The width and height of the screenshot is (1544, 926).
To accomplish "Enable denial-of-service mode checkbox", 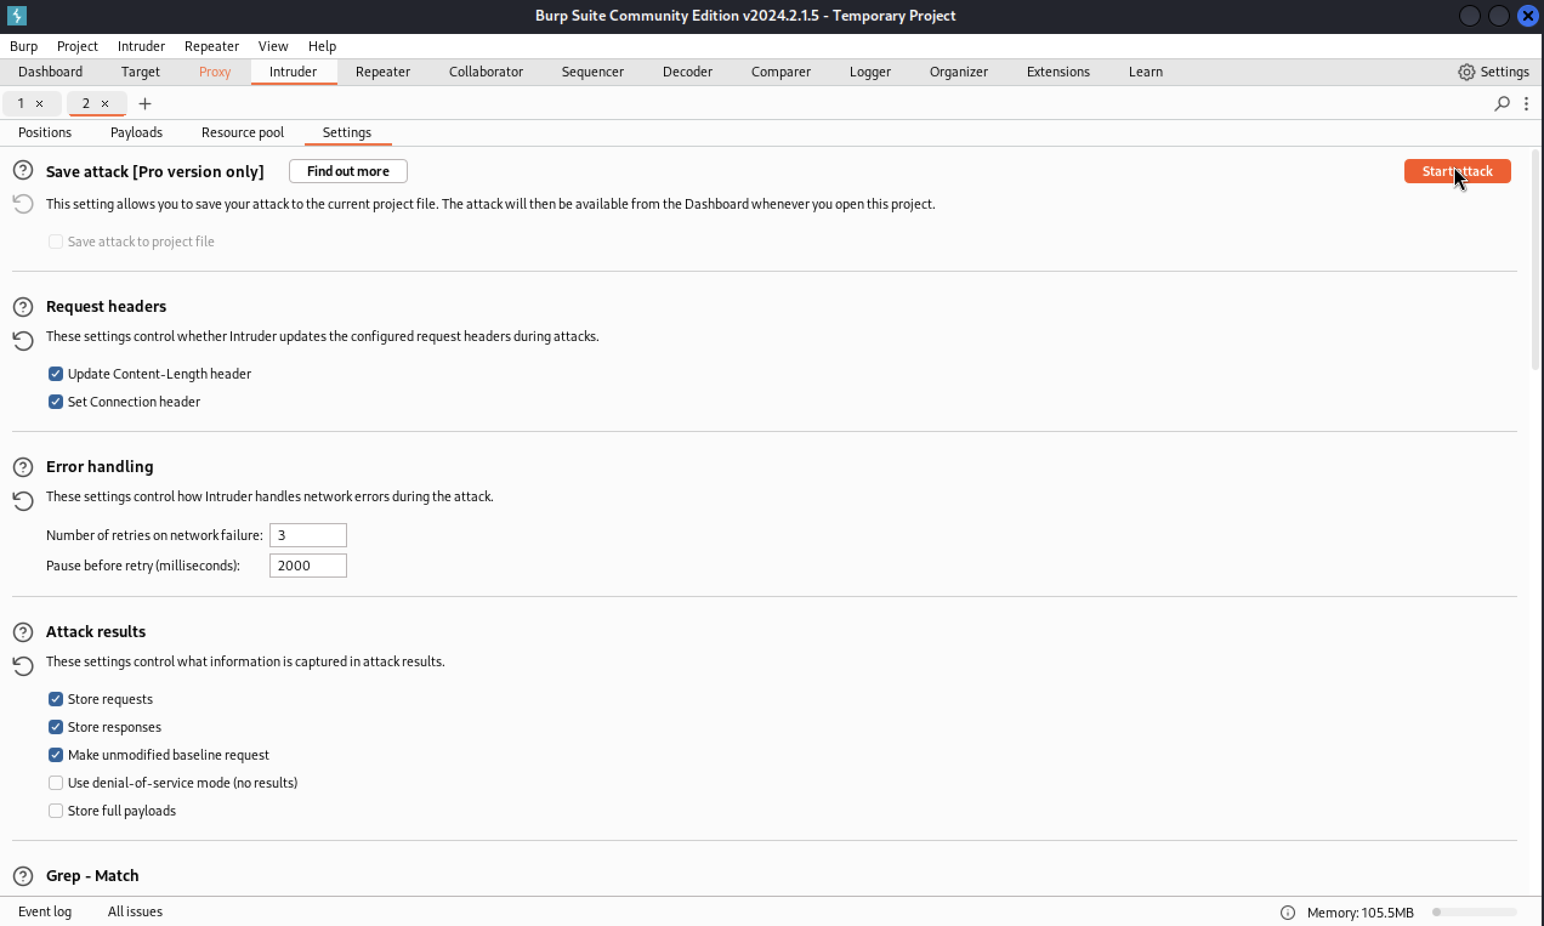I will pyautogui.click(x=56, y=782).
